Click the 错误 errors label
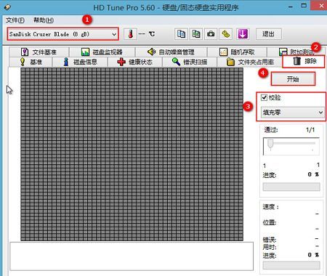The height and width of the screenshot is (276, 327). point(270,240)
